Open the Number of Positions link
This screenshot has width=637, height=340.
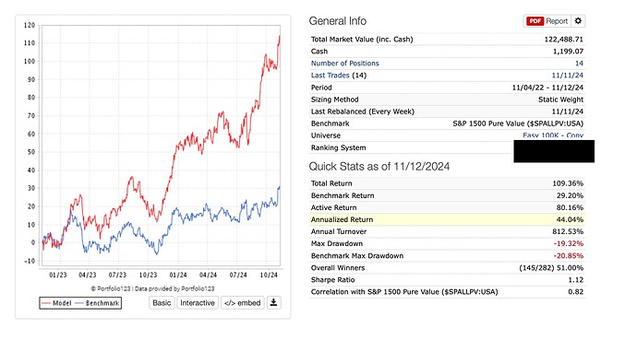[x=345, y=64]
